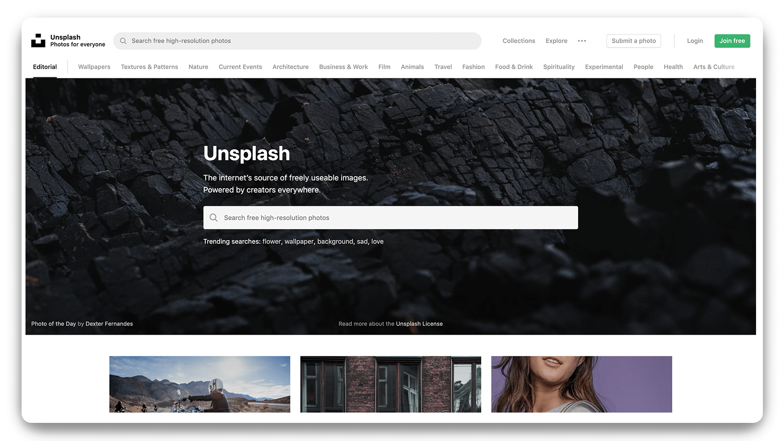
Task: Open Collections page
Action: click(518, 41)
